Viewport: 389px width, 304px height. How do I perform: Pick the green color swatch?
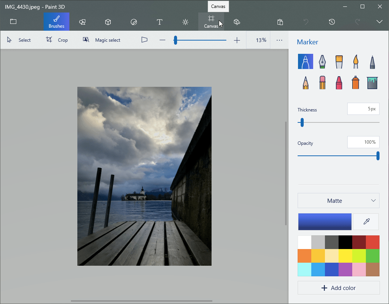pyautogui.click(x=373, y=256)
